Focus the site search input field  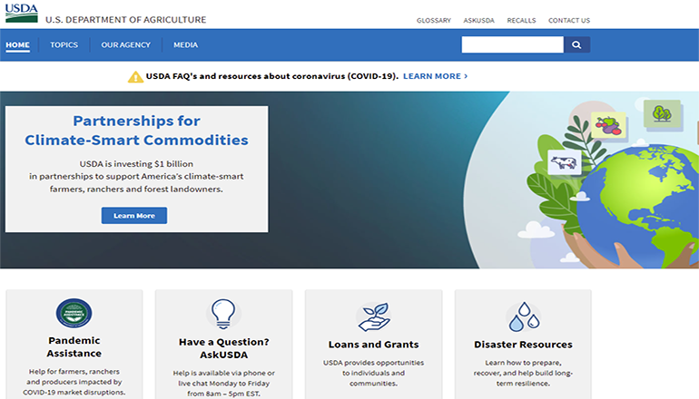[513, 44]
